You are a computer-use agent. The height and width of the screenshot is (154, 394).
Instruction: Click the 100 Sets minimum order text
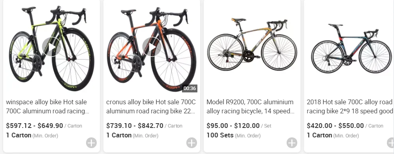(220, 135)
